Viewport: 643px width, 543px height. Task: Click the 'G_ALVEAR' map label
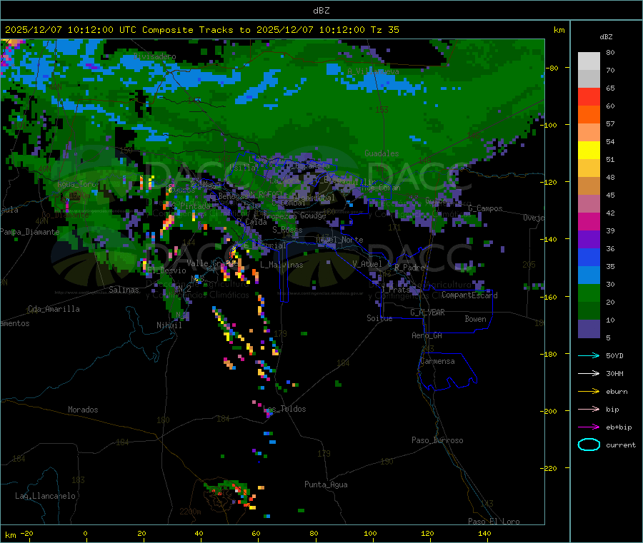[427, 313]
